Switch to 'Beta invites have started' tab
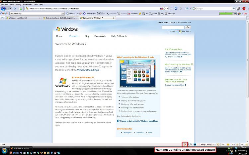 [x=60, y=18]
